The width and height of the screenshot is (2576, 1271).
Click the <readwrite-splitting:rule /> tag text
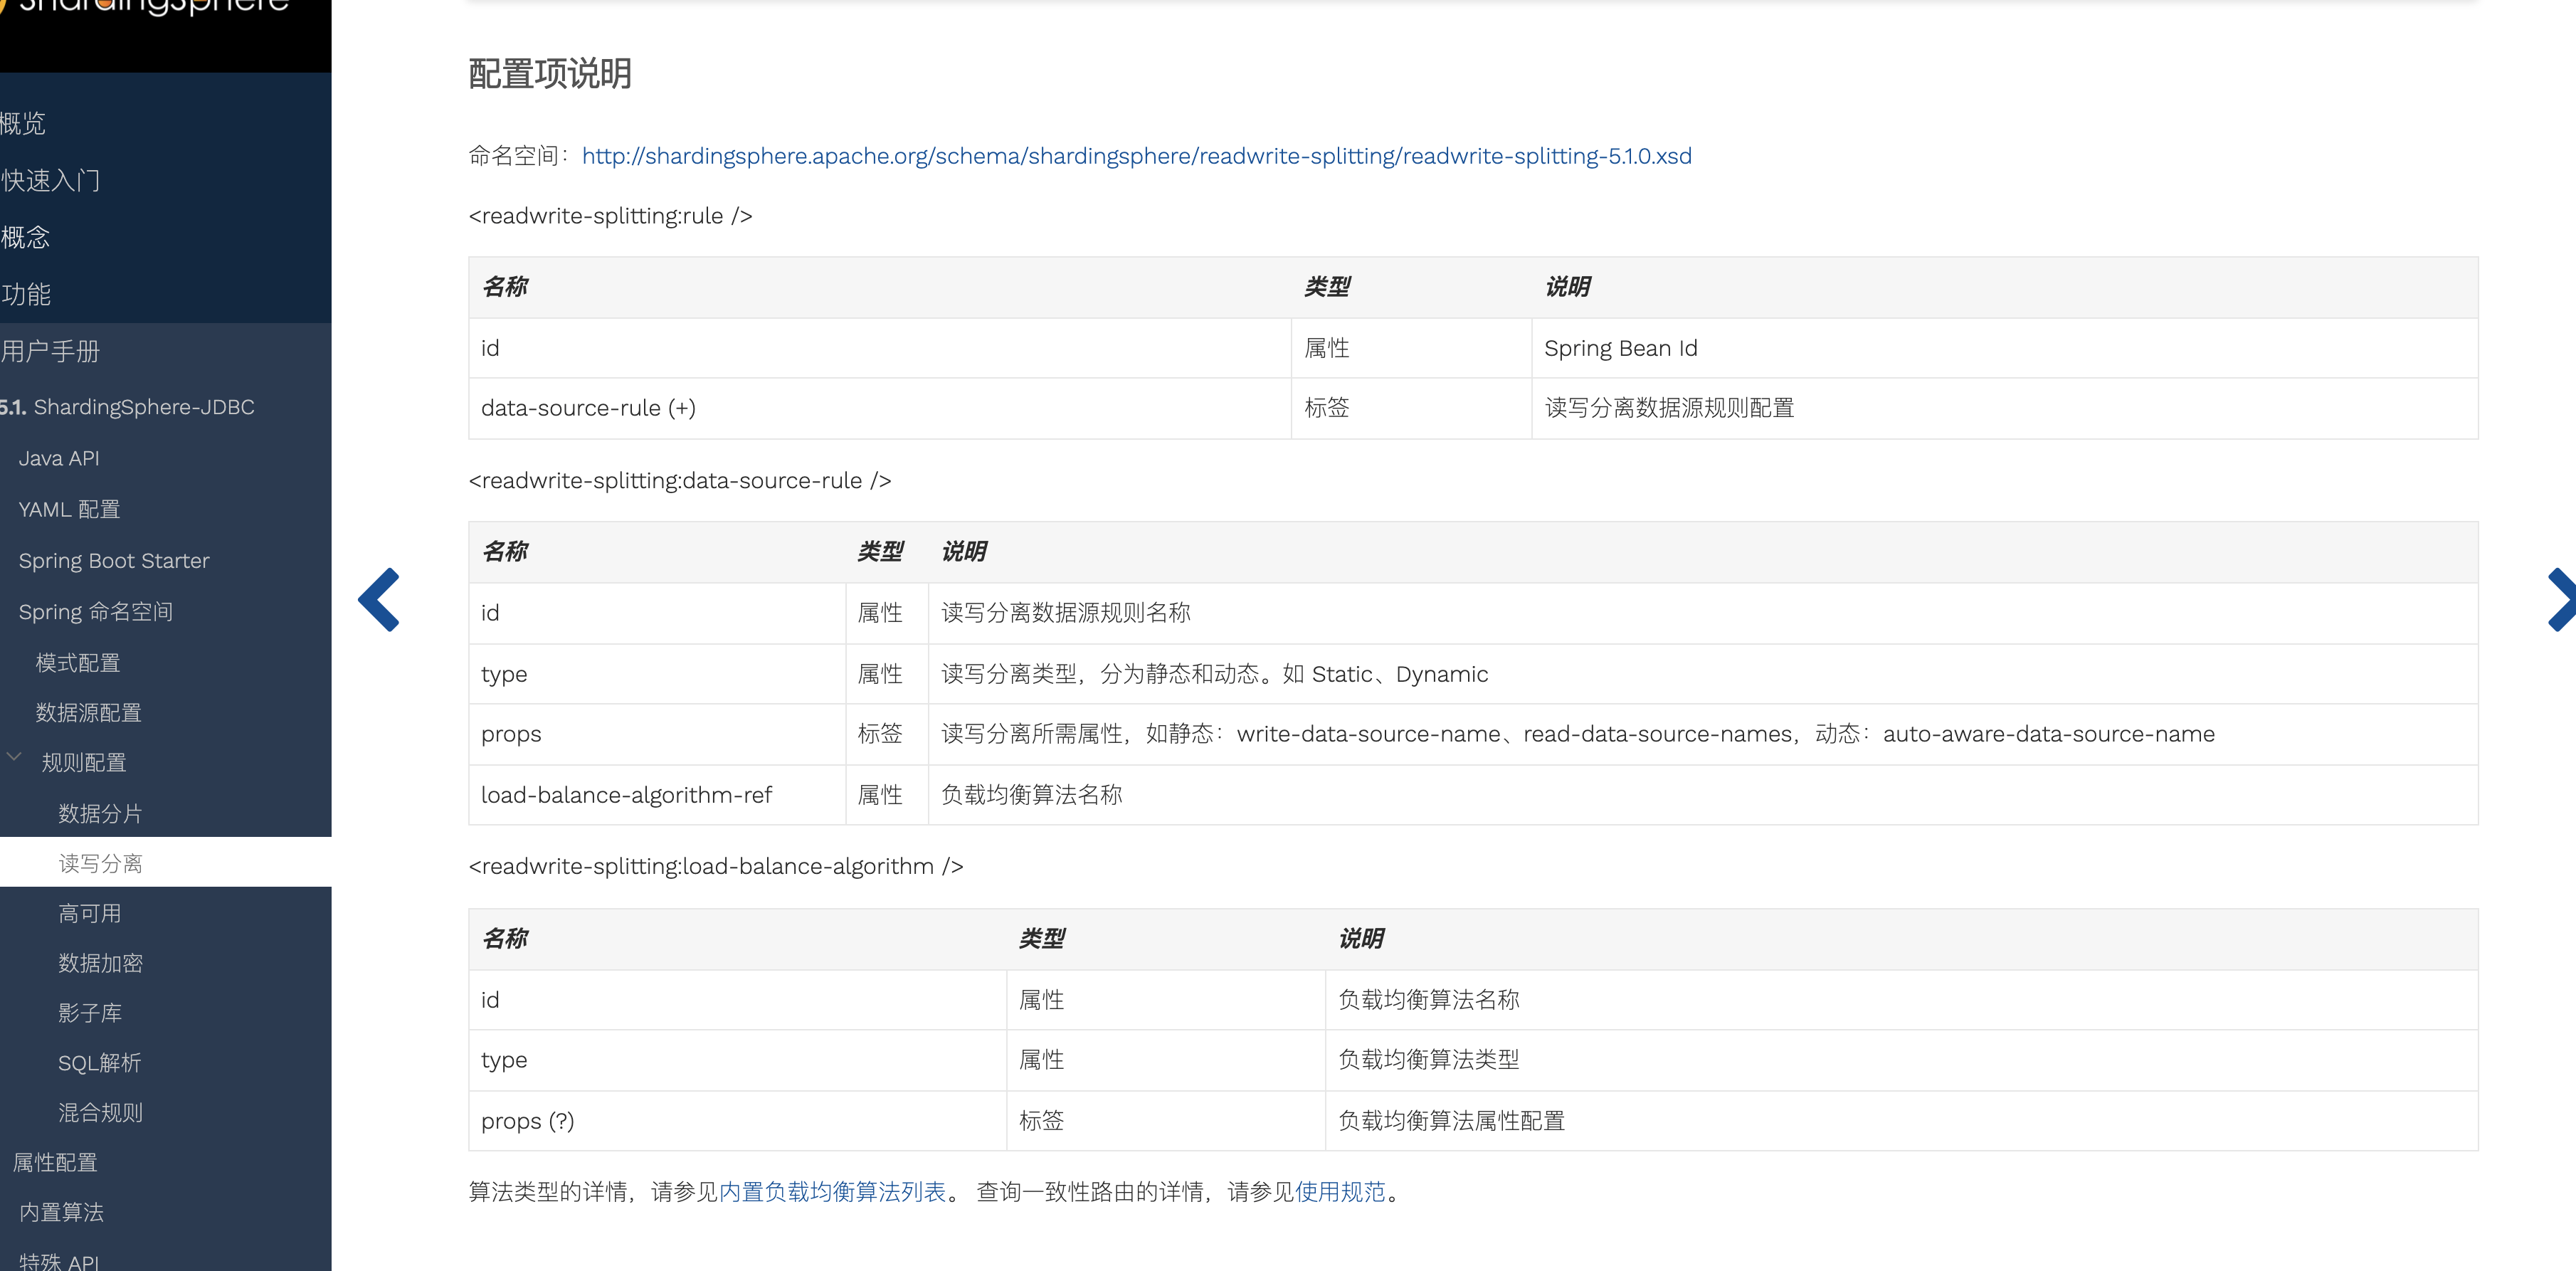pos(611,216)
